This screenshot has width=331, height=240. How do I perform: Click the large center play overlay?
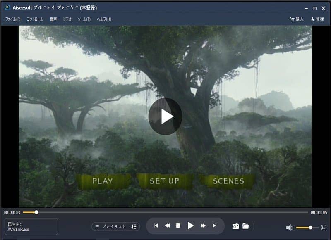[165, 116]
